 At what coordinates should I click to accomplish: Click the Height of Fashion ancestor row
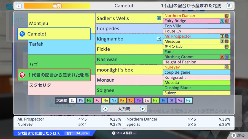click(x=197, y=62)
